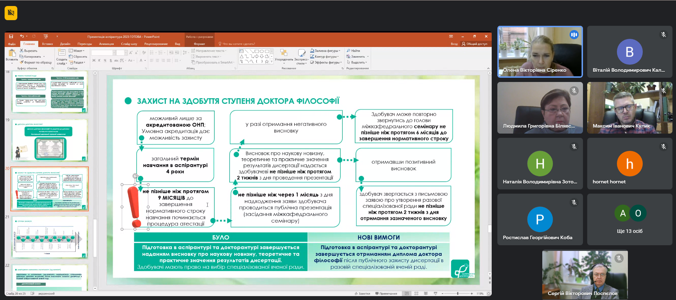Start slideshow from beginning quick access icon
Viewport: 676px width, 300px height.
46,36
